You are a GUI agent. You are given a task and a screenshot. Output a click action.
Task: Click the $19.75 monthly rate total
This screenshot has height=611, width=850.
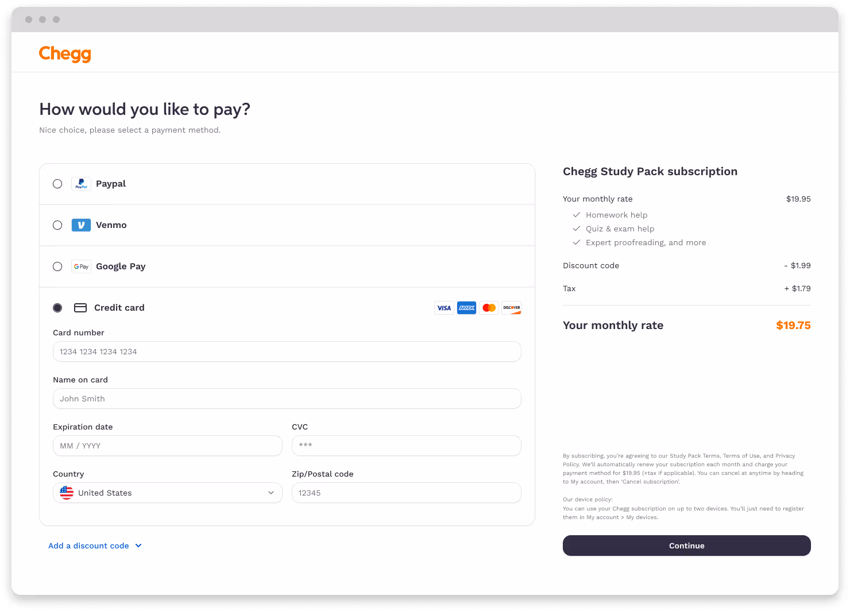793,325
